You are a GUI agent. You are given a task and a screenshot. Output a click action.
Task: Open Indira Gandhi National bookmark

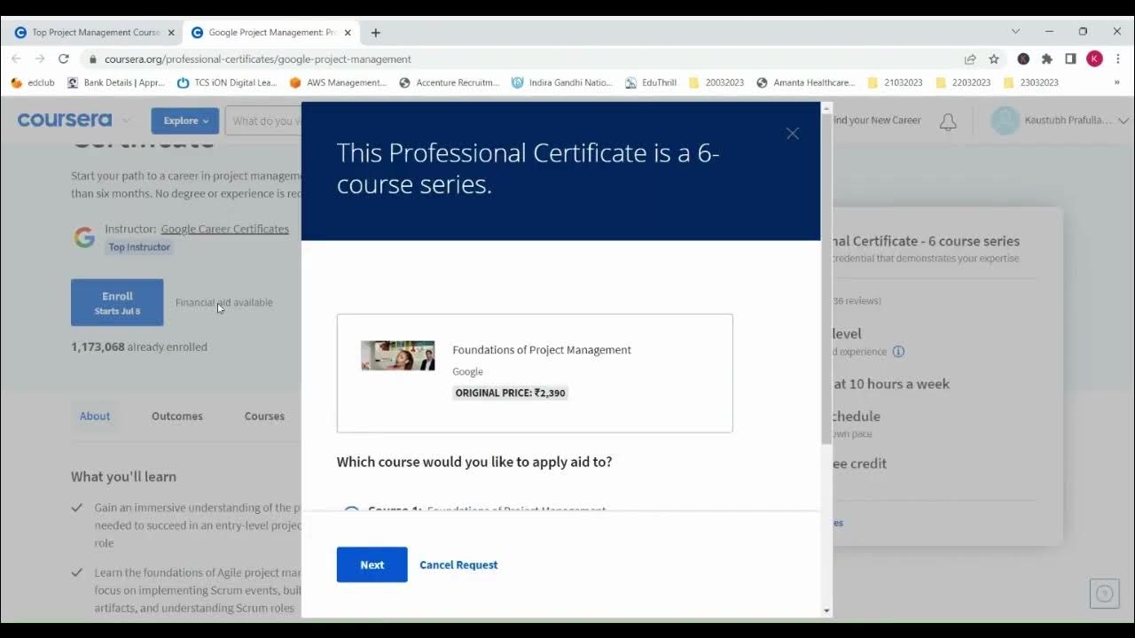pos(562,82)
